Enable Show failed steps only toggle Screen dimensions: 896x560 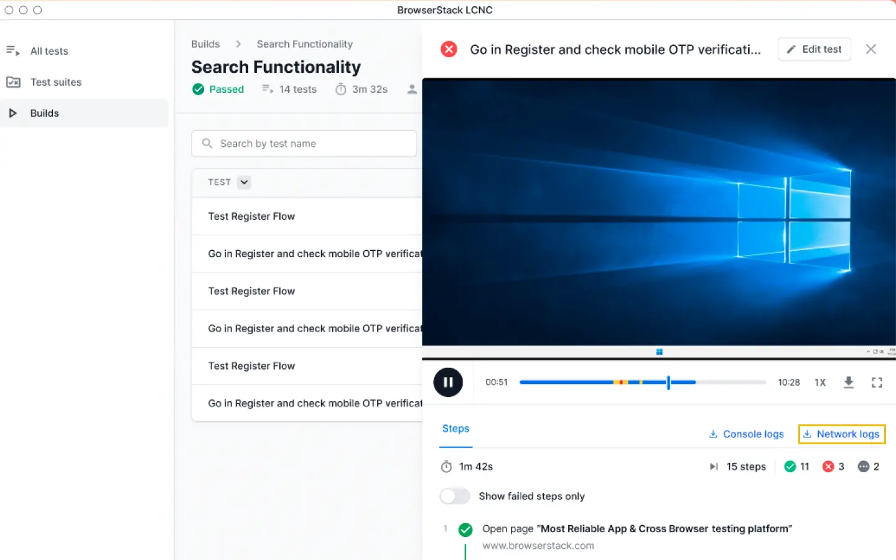[455, 496]
